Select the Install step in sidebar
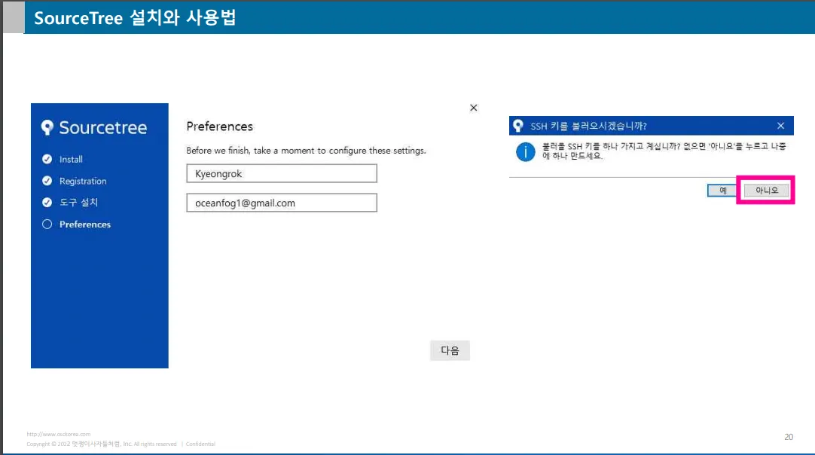 71,159
